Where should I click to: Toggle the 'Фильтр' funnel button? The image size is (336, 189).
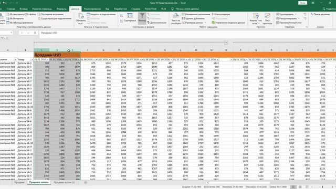(142, 18)
